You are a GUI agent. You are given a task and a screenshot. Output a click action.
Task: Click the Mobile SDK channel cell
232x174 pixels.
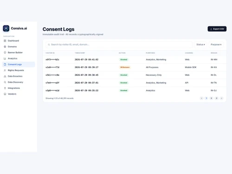coord(191,67)
